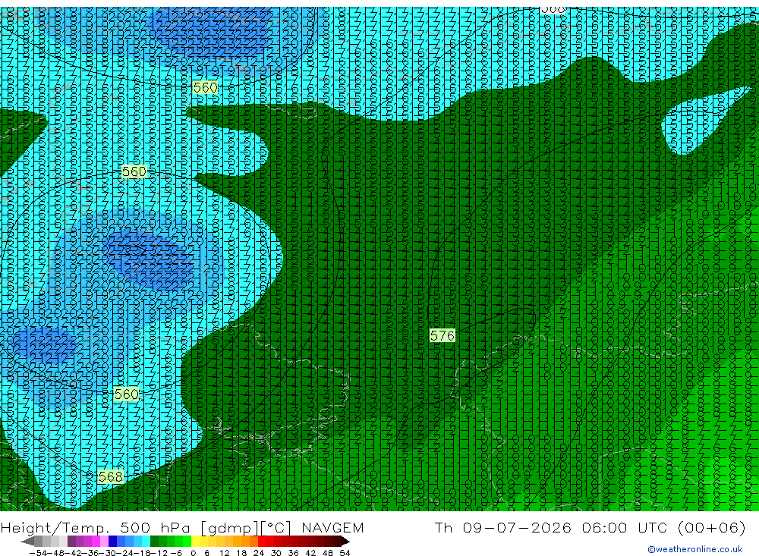This screenshot has width=759, height=556.
Task: Click the '12' value on the temperature scale
Action: pyautogui.click(x=225, y=553)
